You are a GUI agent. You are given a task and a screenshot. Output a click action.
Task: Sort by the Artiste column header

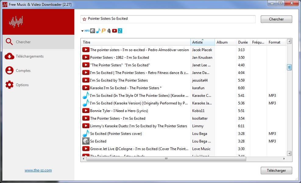pyautogui.click(x=203, y=42)
